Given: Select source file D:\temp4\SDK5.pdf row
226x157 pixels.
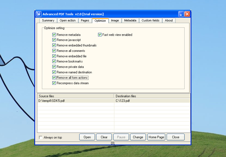Looking at the screenshot, I should click(x=114, y=101).
